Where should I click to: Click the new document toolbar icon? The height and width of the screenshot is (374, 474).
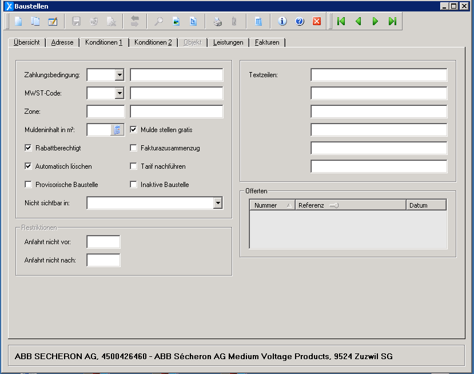(19, 22)
